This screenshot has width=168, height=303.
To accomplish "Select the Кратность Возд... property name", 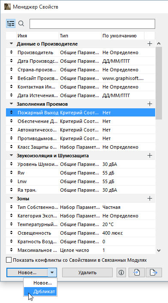I will 37,242.
